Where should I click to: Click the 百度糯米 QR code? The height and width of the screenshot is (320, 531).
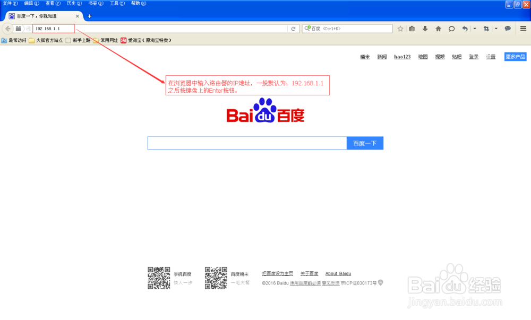216,278
